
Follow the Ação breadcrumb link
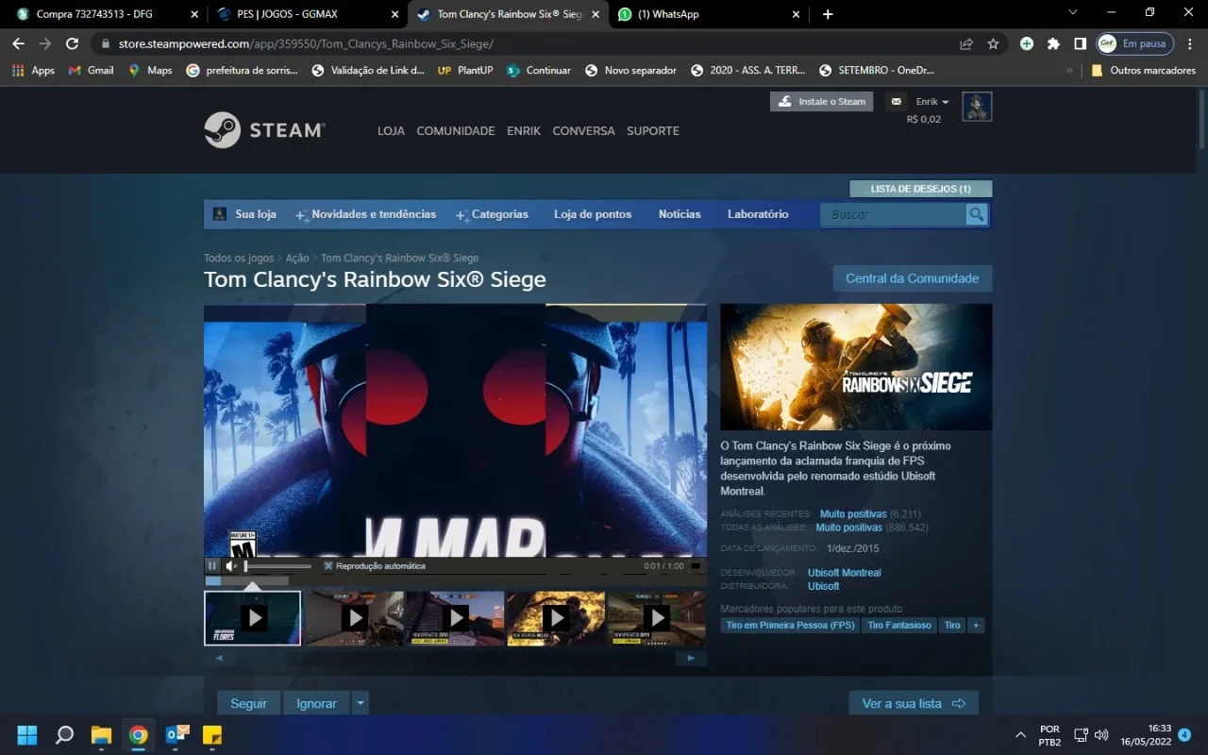[x=297, y=258]
